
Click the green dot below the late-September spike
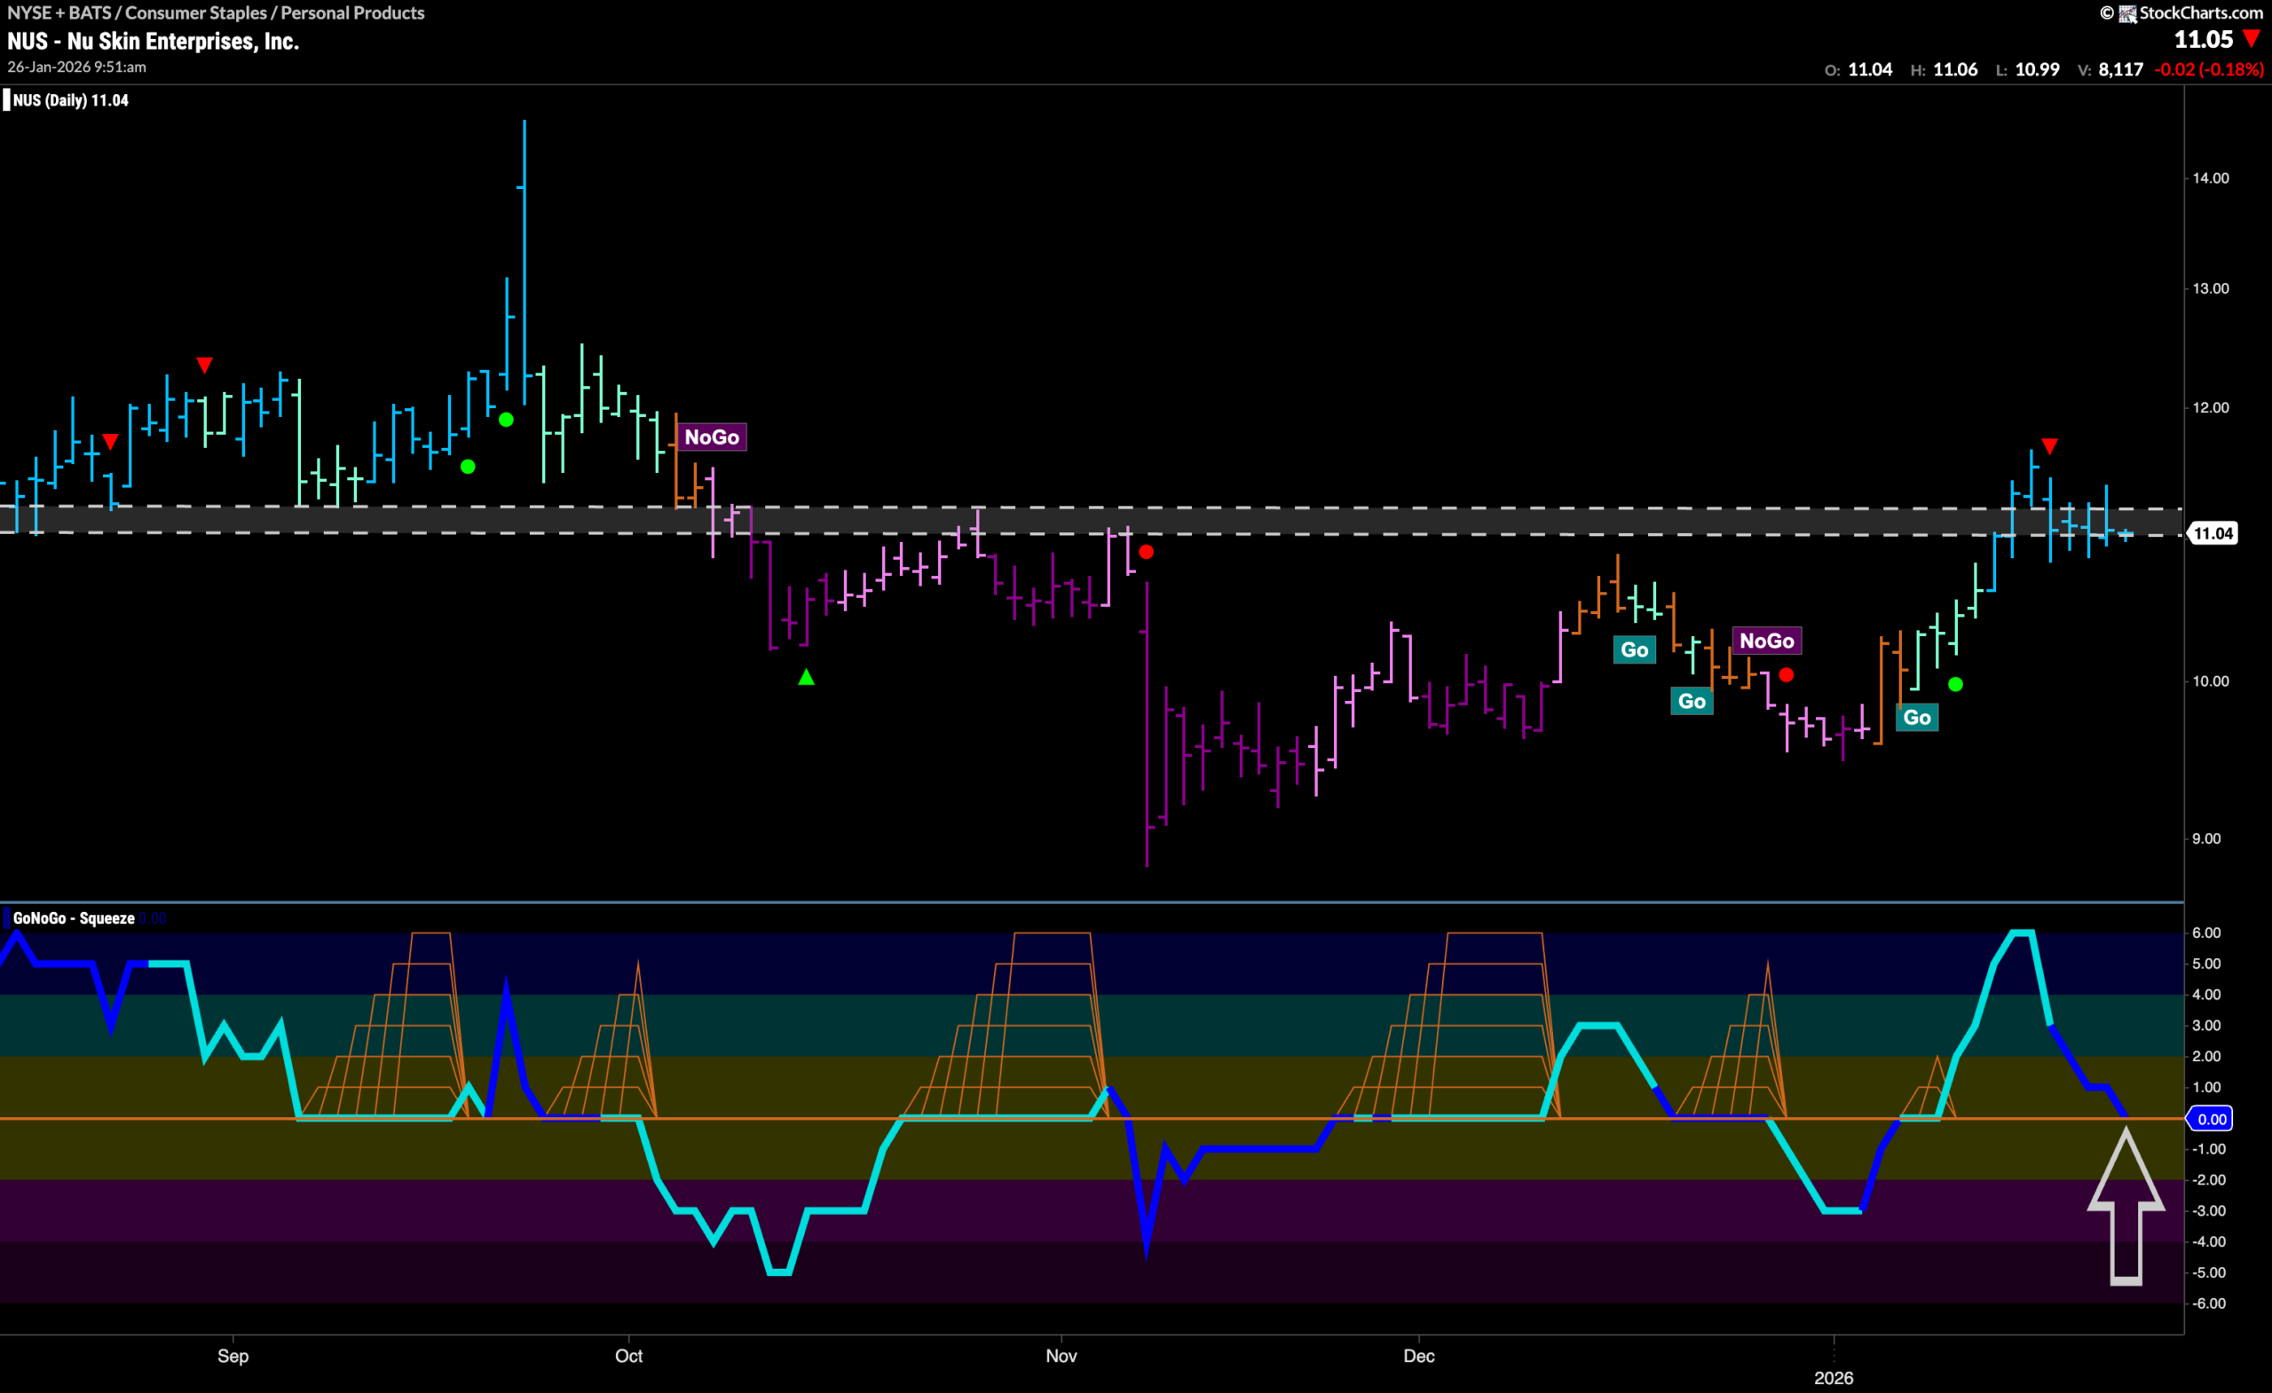506,420
